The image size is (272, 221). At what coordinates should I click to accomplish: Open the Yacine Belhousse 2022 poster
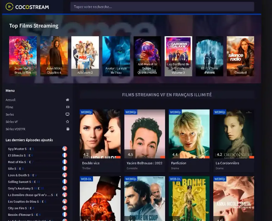tap(144, 134)
